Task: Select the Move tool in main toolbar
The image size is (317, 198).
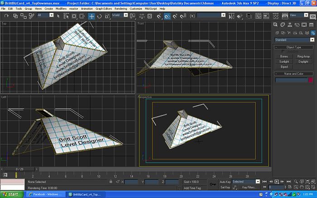Action: (91, 16)
